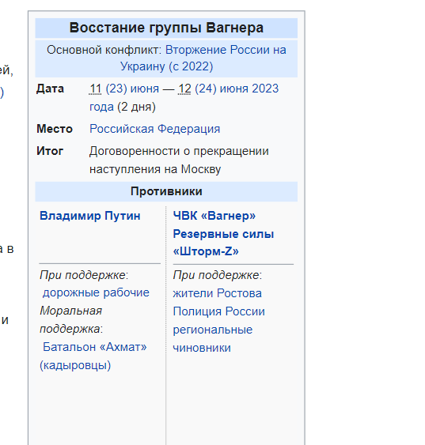This screenshot has width=425, height=445.
Task: Click the 12 date abbreviation
Action: pos(184,89)
